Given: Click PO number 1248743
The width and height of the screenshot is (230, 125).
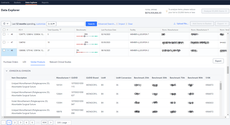Looking at the screenshot, I should [x=22, y=42].
